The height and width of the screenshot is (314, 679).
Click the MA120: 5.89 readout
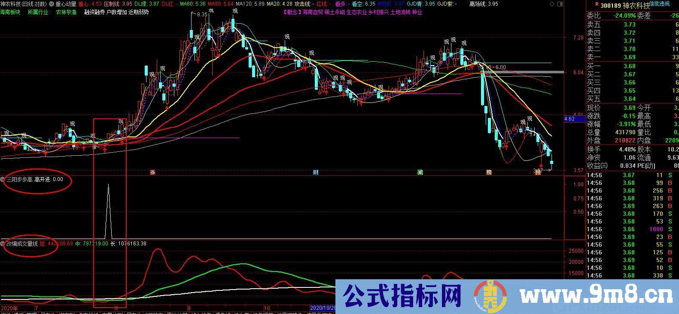click(x=250, y=4)
